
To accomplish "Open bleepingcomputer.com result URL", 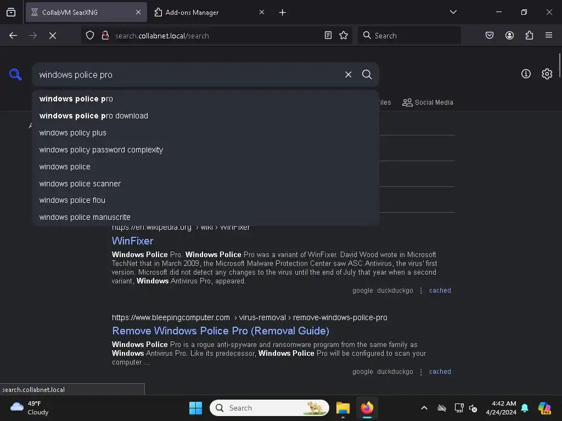I will click(x=250, y=317).
